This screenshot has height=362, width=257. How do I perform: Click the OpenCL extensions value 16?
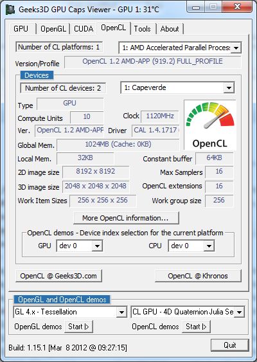(219, 186)
